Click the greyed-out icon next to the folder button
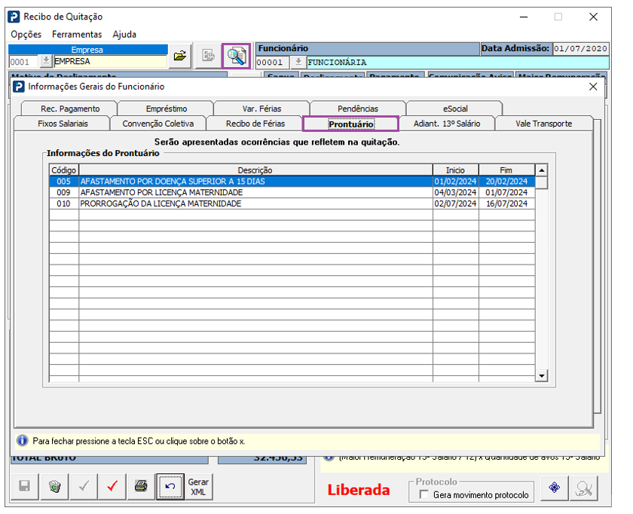The width and height of the screenshot is (633, 514). [x=208, y=55]
